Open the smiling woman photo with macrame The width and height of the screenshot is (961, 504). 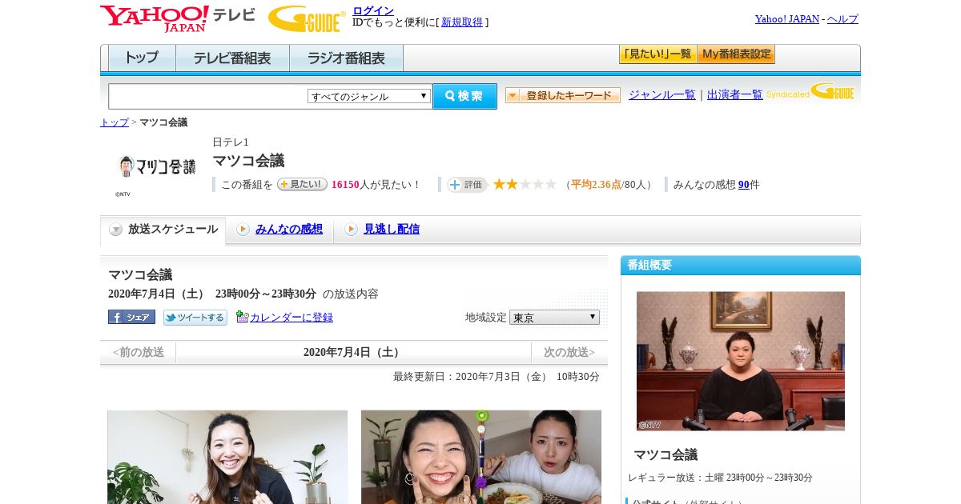(227, 457)
